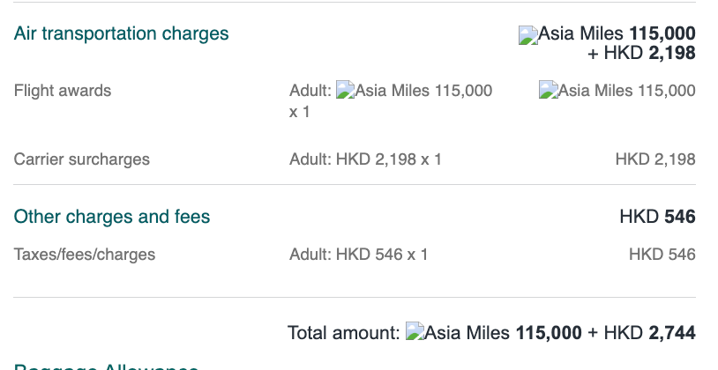Click 'Adult: HKD 2,198 x 1' breakdown text
The width and height of the screenshot is (718, 370).
(x=365, y=159)
